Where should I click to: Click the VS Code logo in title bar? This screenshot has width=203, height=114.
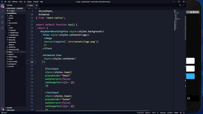click(2, 2)
